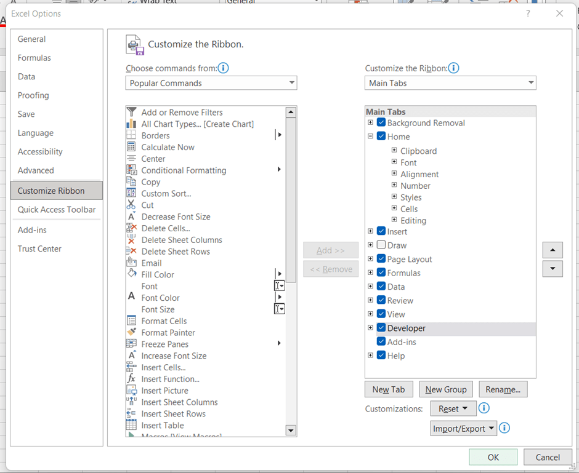The height and width of the screenshot is (473, 579).
Task: Click the Insert Function fx icon
Action: coord(131,378)
